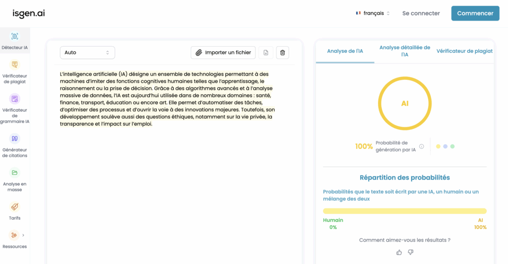Click the Tarifs price tag icon
The height and width of the screenshot is (264, 508).
(14, 207)
